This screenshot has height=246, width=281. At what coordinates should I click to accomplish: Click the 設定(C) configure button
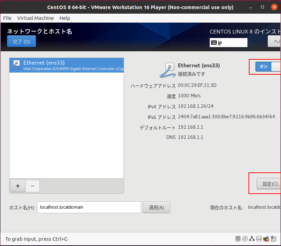tap(269, 184)
